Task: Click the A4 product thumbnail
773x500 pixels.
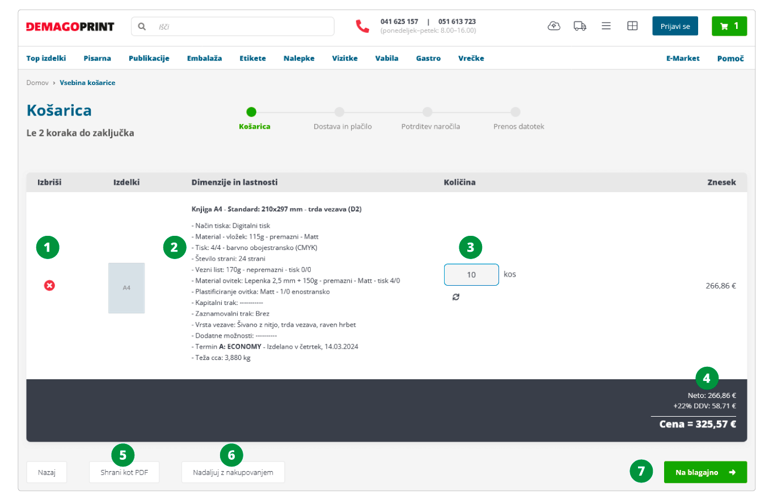Action: pos(126,288)
